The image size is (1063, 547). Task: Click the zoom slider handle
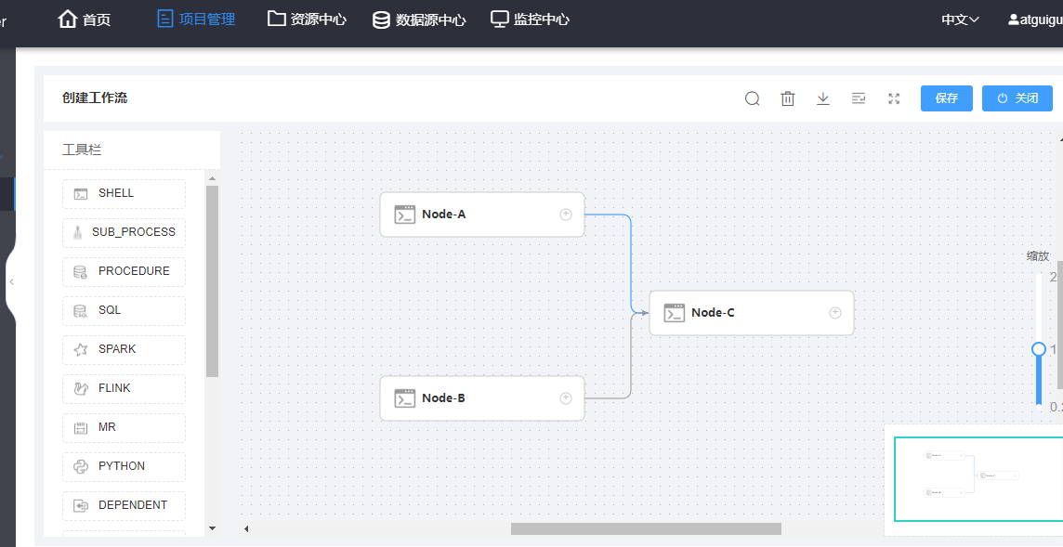click(1039, 349)
